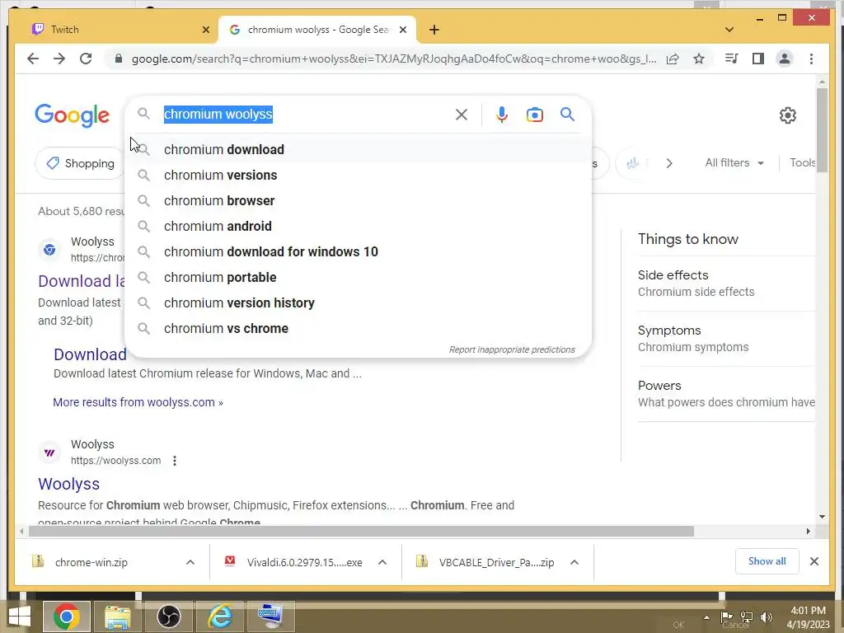Close the downloads bar
The height and width of the screenshot is (633, 844).
(814, 561)
